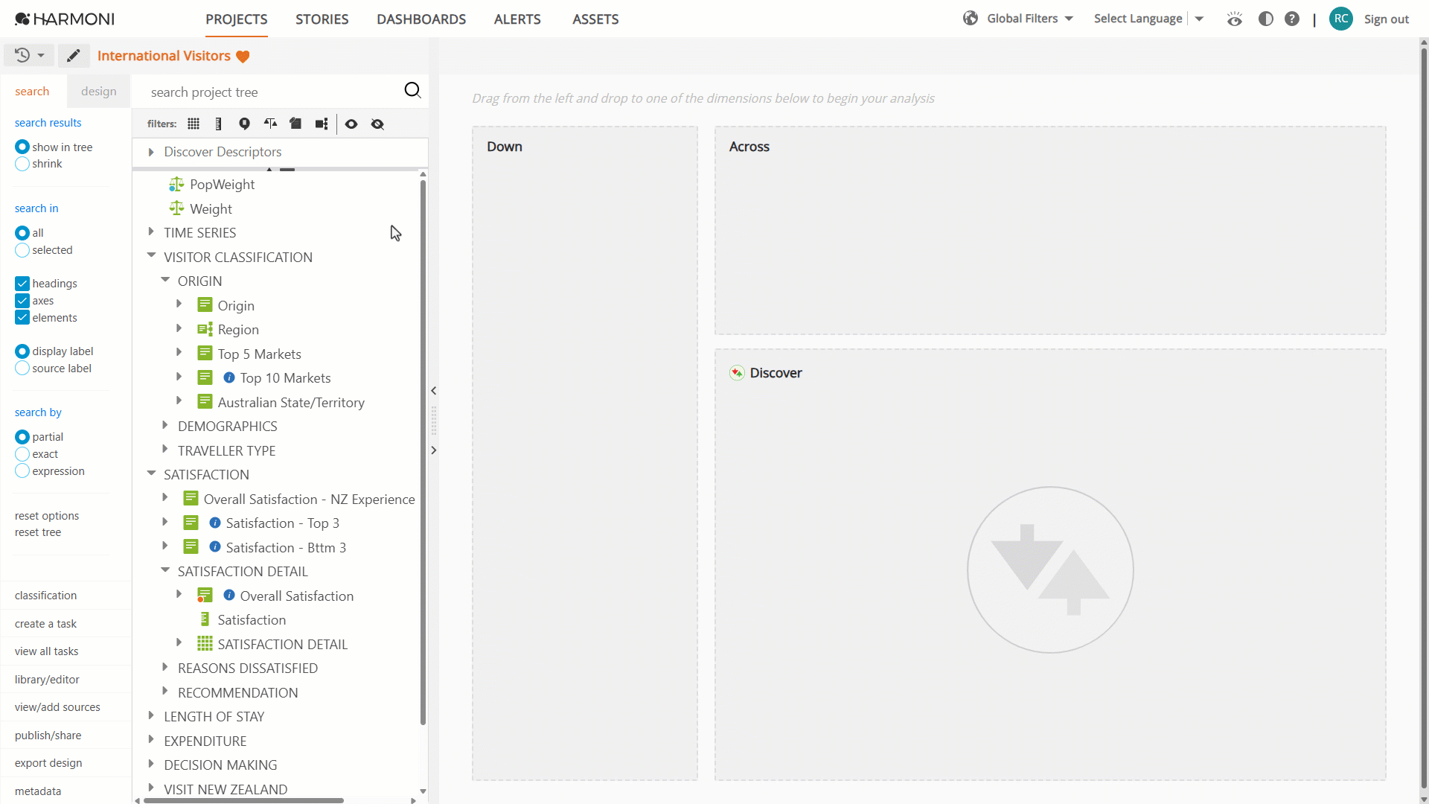Click the PopWeight scales icon
This screenshot has height=804, width=1429.
[x=176, y=184]
